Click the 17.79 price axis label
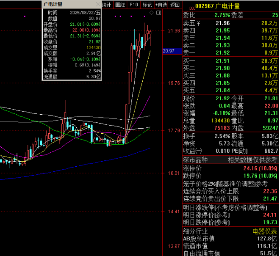This screenshot has width=280, height=256. [x=174, y=131]
